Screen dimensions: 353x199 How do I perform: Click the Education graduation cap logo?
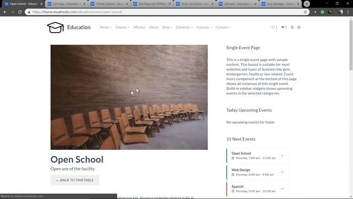click(x=55, y=27)
